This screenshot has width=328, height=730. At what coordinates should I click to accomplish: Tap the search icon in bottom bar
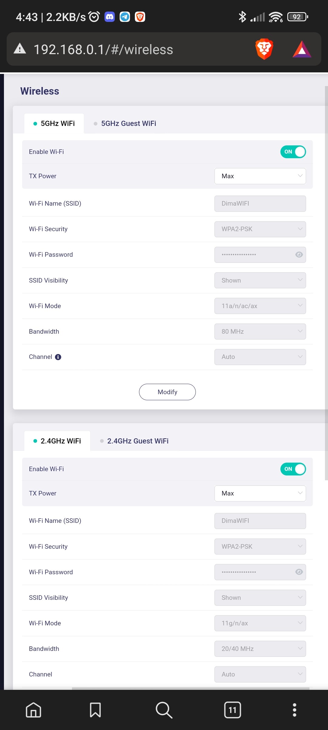point(164,710)
